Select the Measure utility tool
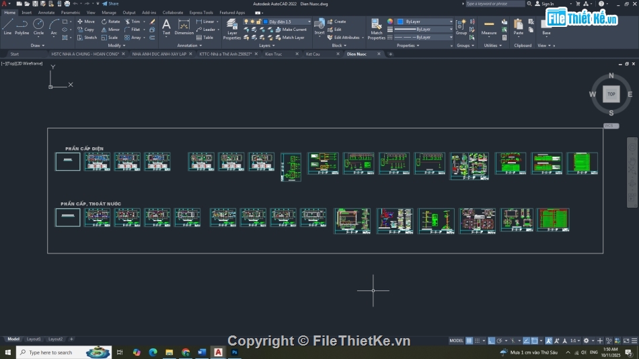The width and height of the screenshot is (639, 359). point(489,27)
